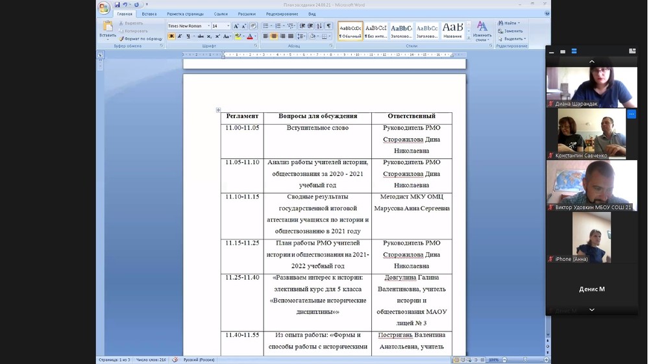This screenshot has height=364, width=649.
Task: Click the bulleted list icon
Action: click(266, 26)
